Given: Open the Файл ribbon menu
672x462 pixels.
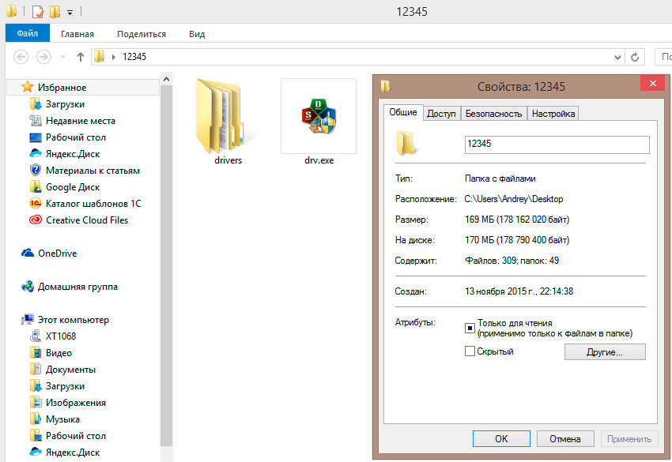Looking at the screenshot, I should pos(28,33).
